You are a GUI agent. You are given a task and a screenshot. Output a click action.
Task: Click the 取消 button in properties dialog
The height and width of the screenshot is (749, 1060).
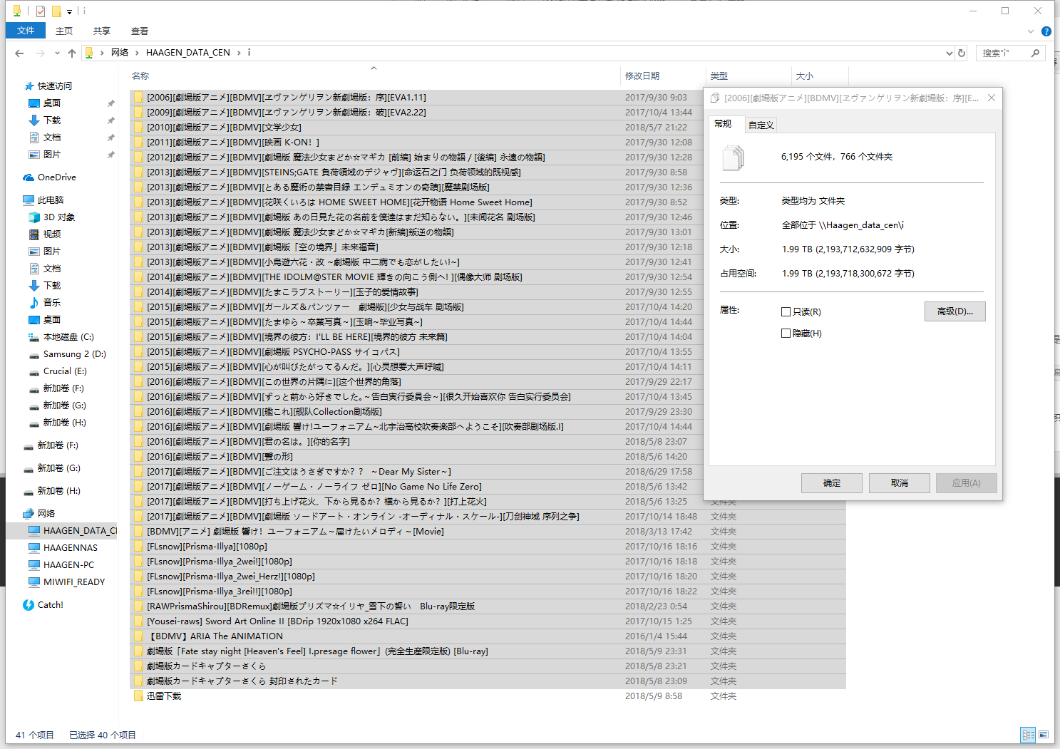900,483
